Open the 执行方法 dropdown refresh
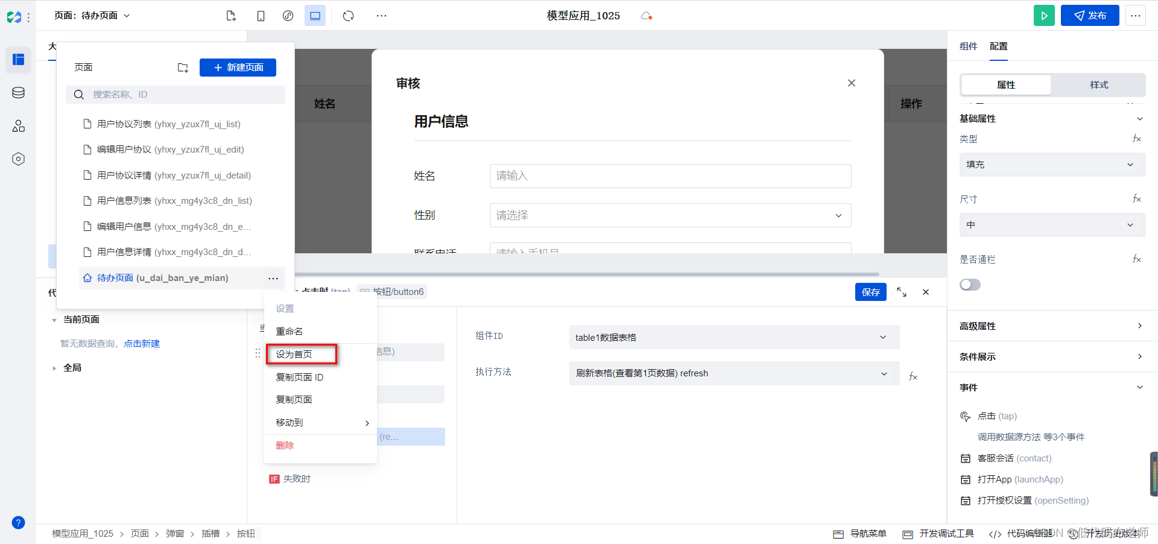The image size is (1158, 544). 734,373
